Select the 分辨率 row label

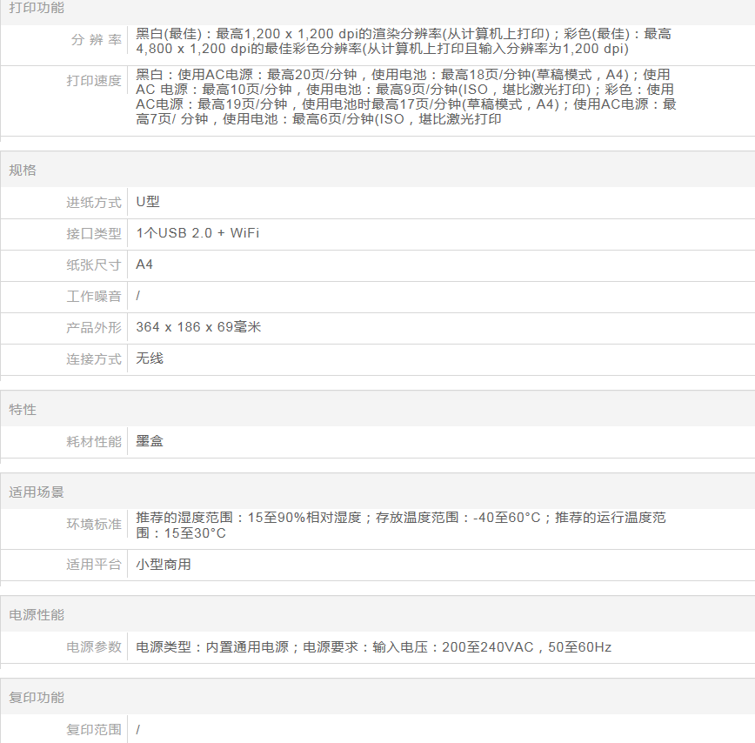(x=96, y=41)
